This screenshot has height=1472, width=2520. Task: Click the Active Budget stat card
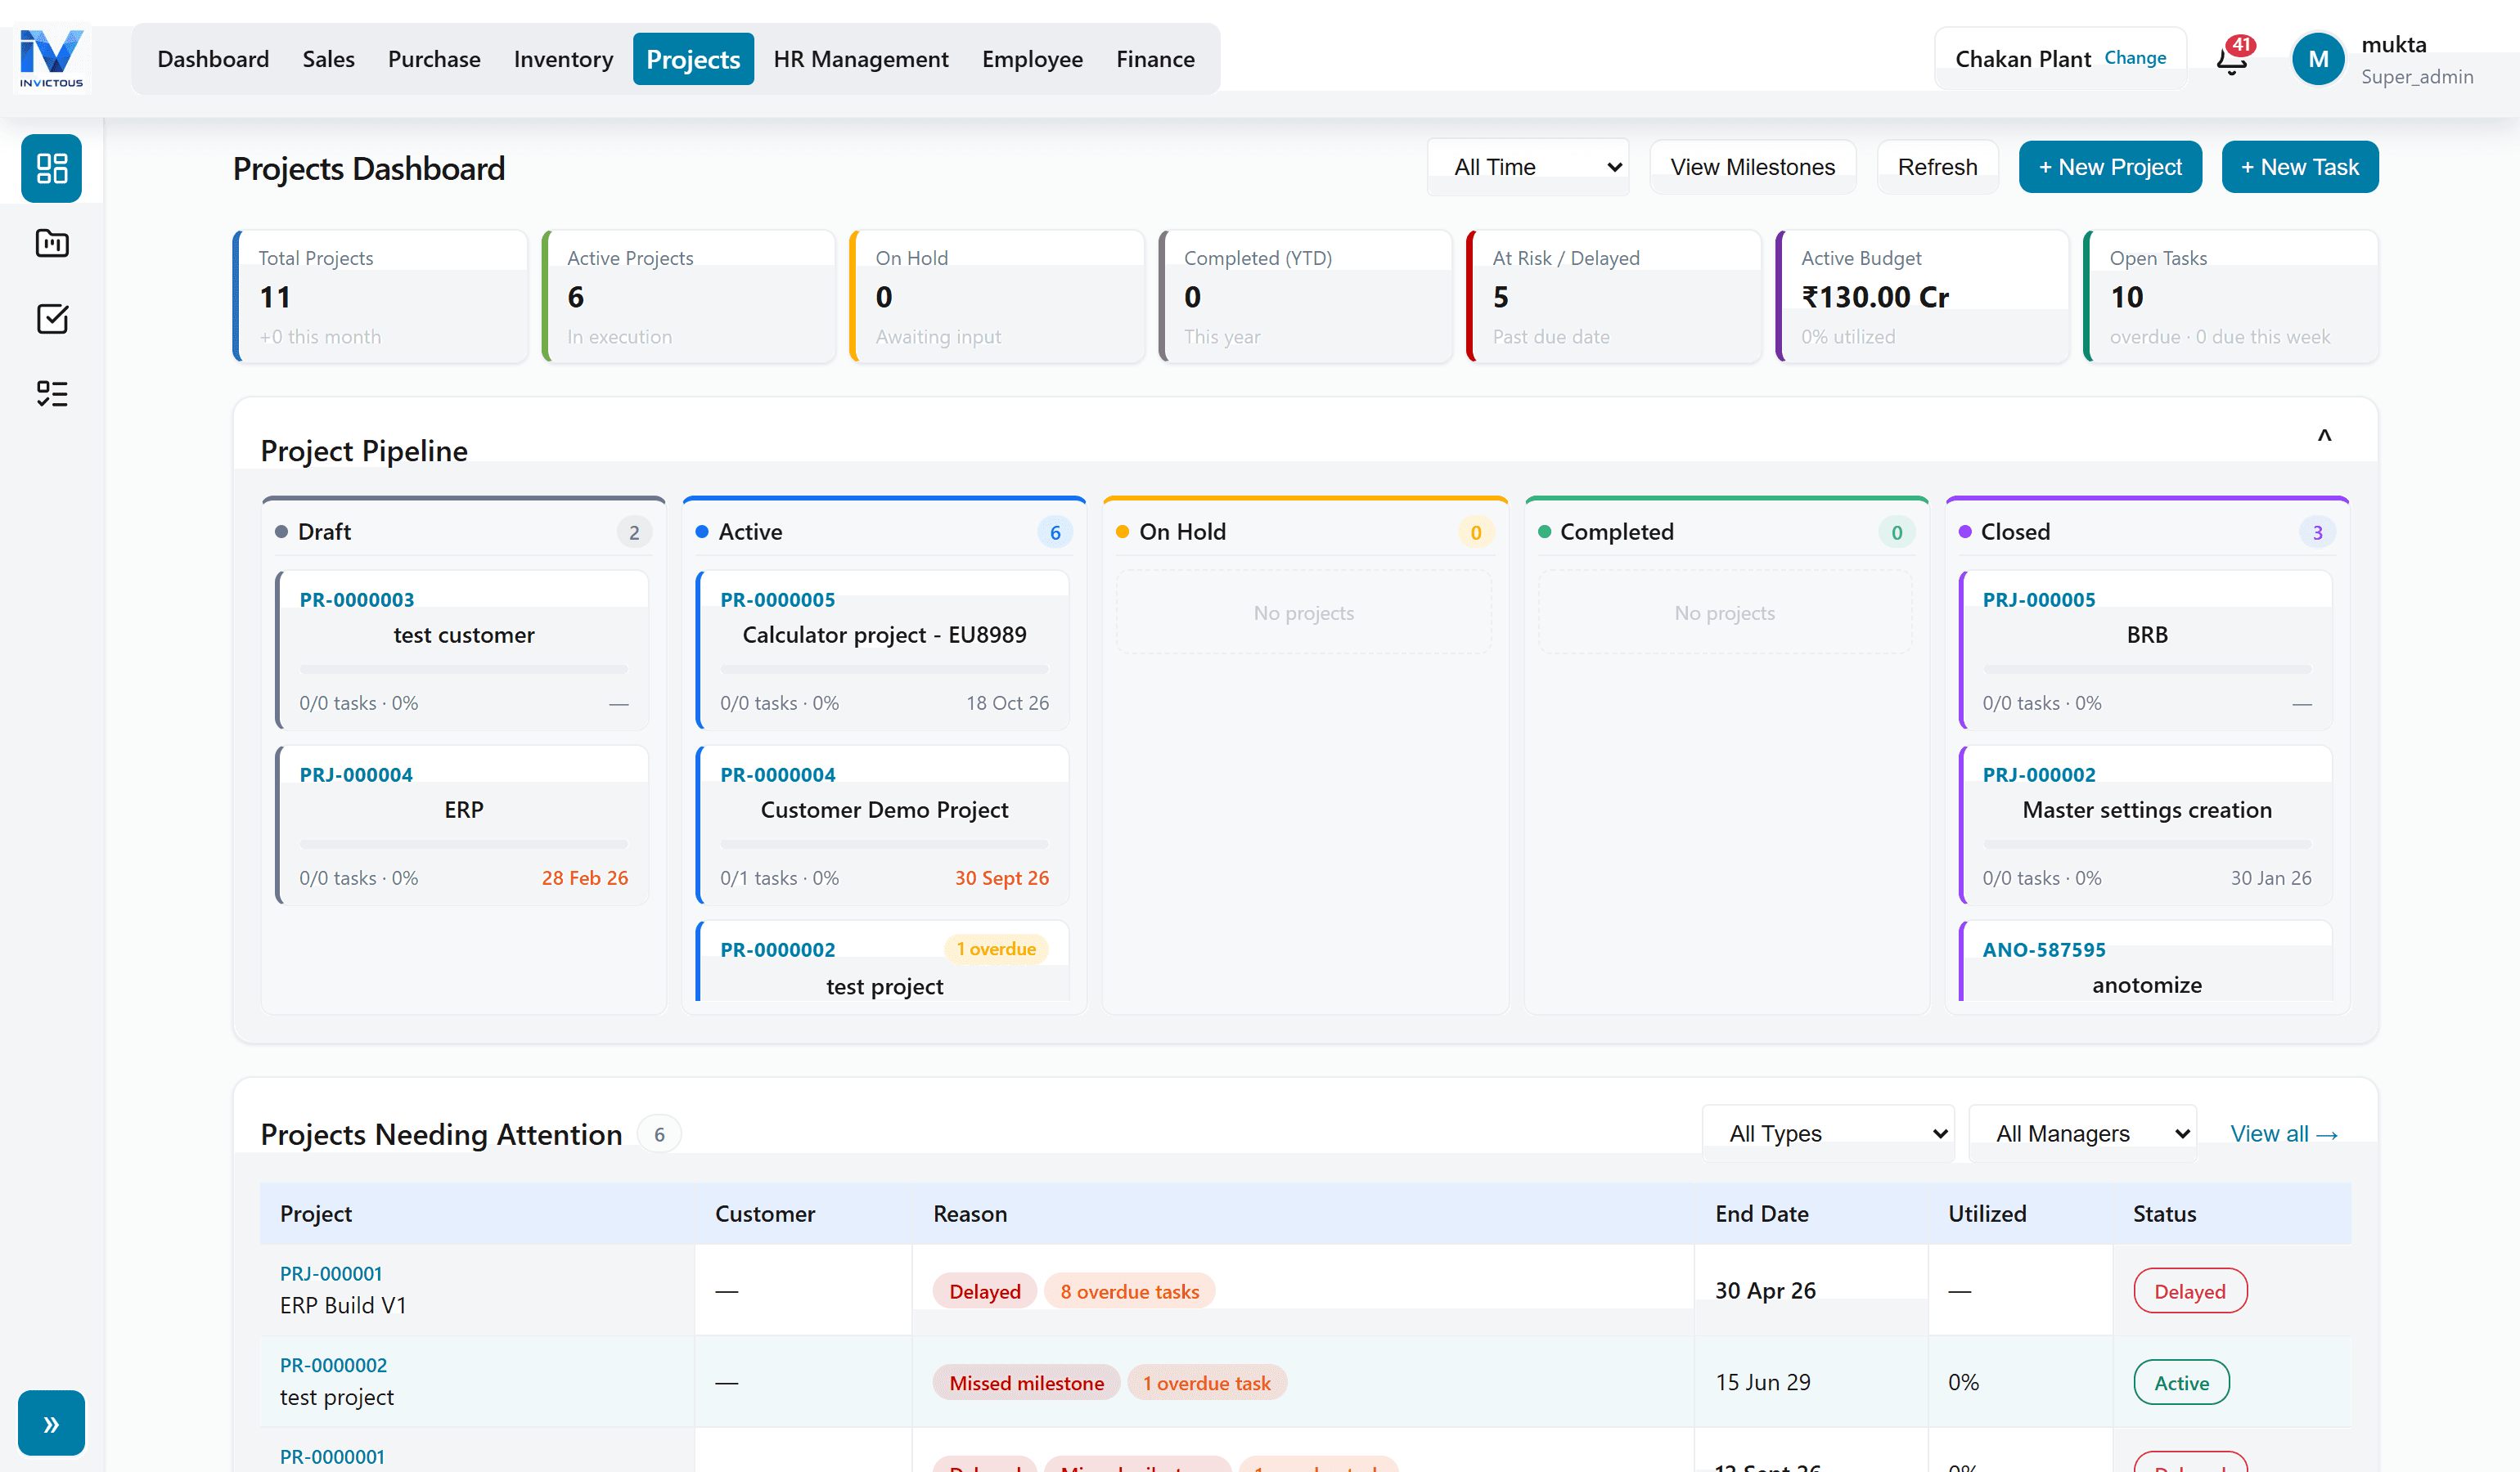1922,297
